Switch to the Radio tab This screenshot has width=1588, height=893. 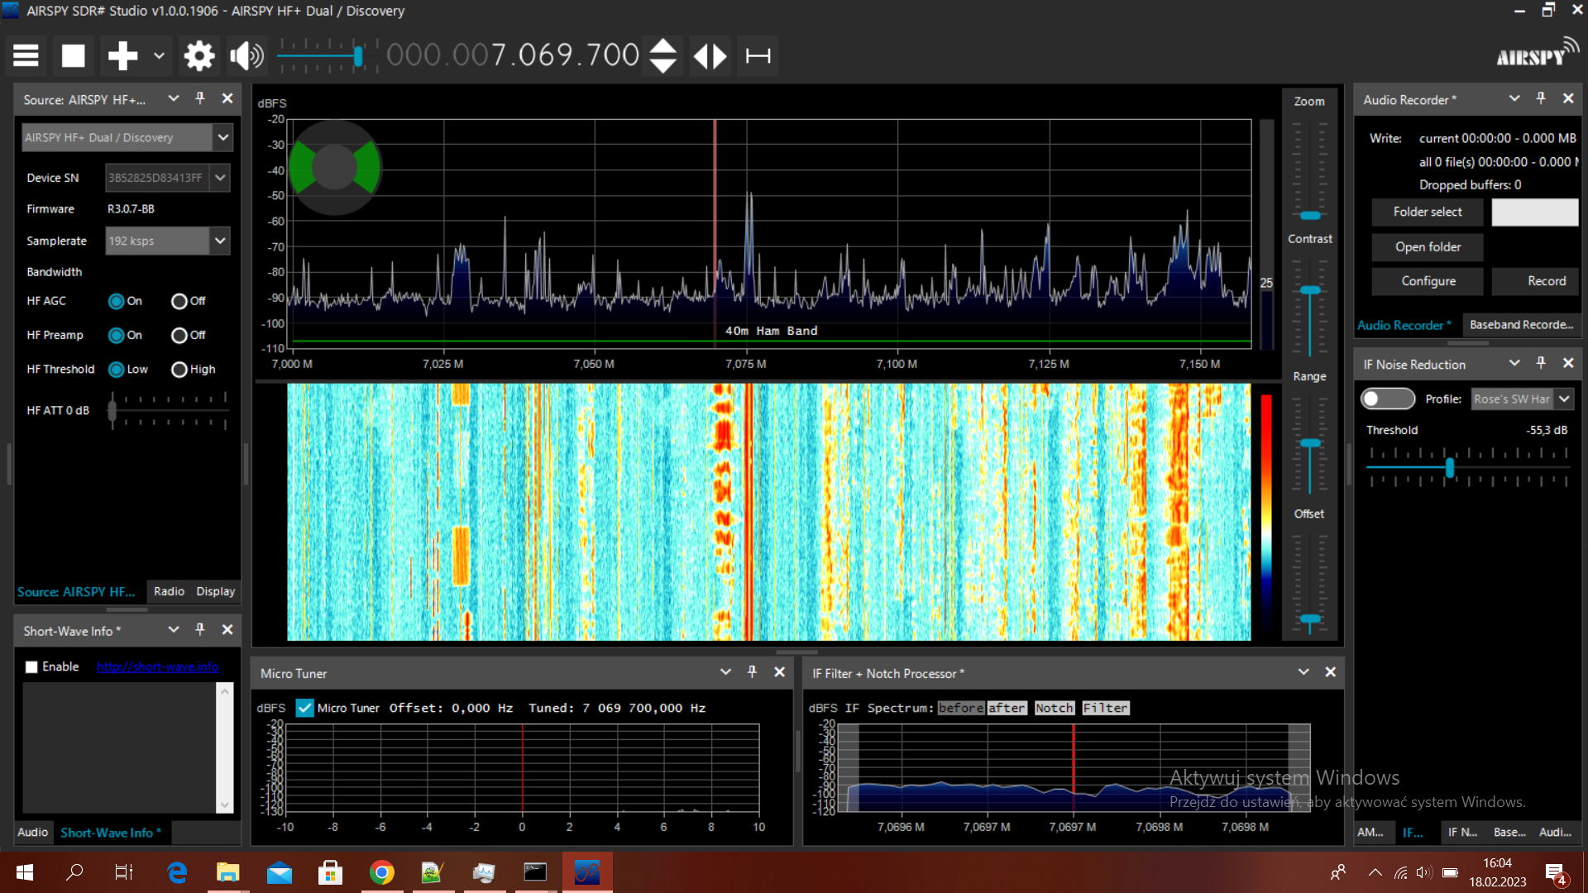169,591
